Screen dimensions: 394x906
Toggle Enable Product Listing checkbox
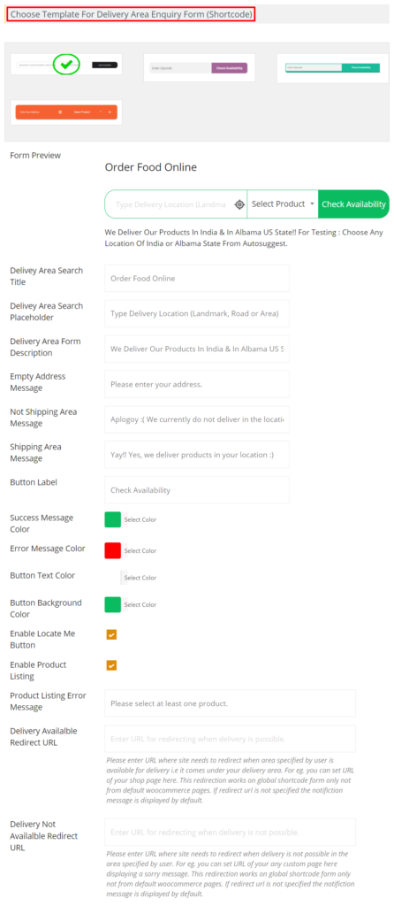(111, 665)
